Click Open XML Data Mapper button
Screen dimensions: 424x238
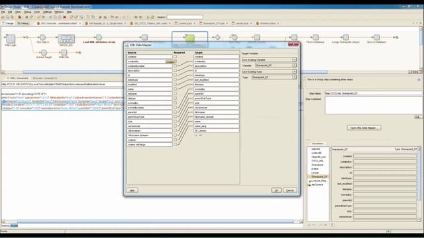(x=364, y=128)
